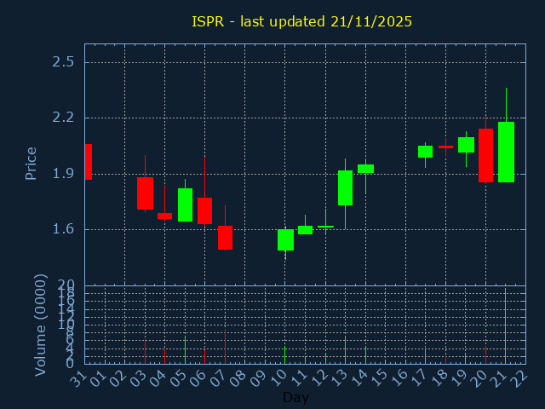Click the green candlestick on day 13
This screenshot has height=409, width=545.
click(345, 187)
